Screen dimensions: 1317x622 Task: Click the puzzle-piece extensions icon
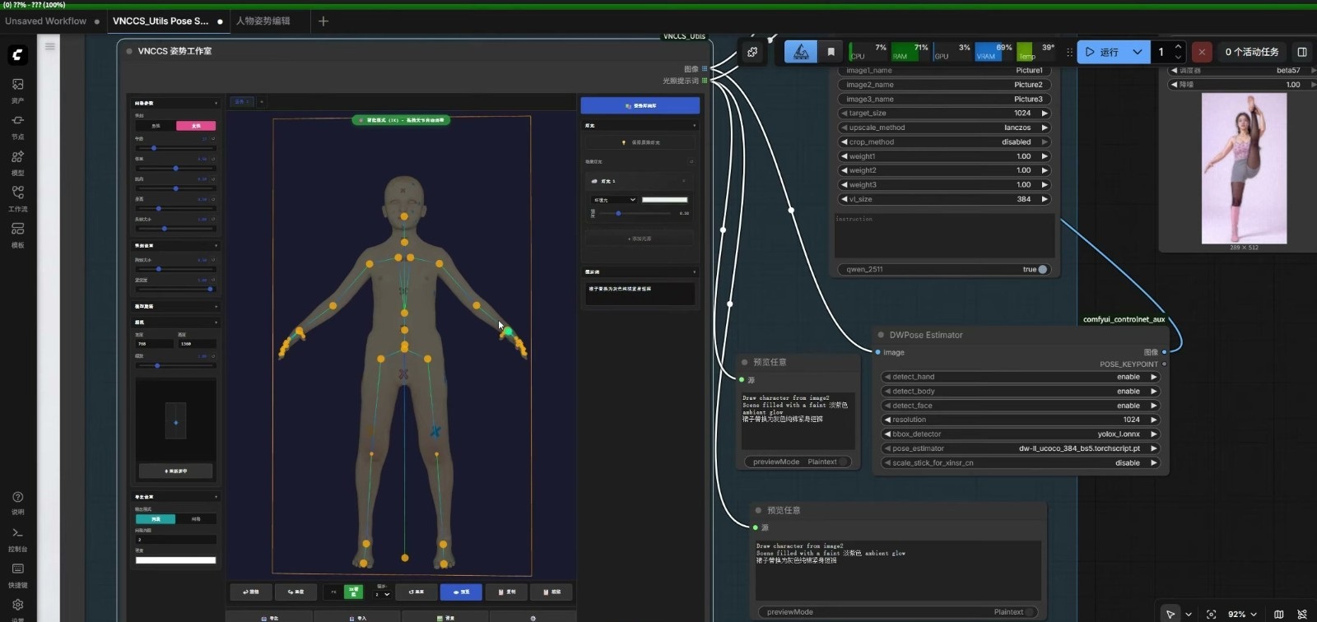(x=752, y=52)
